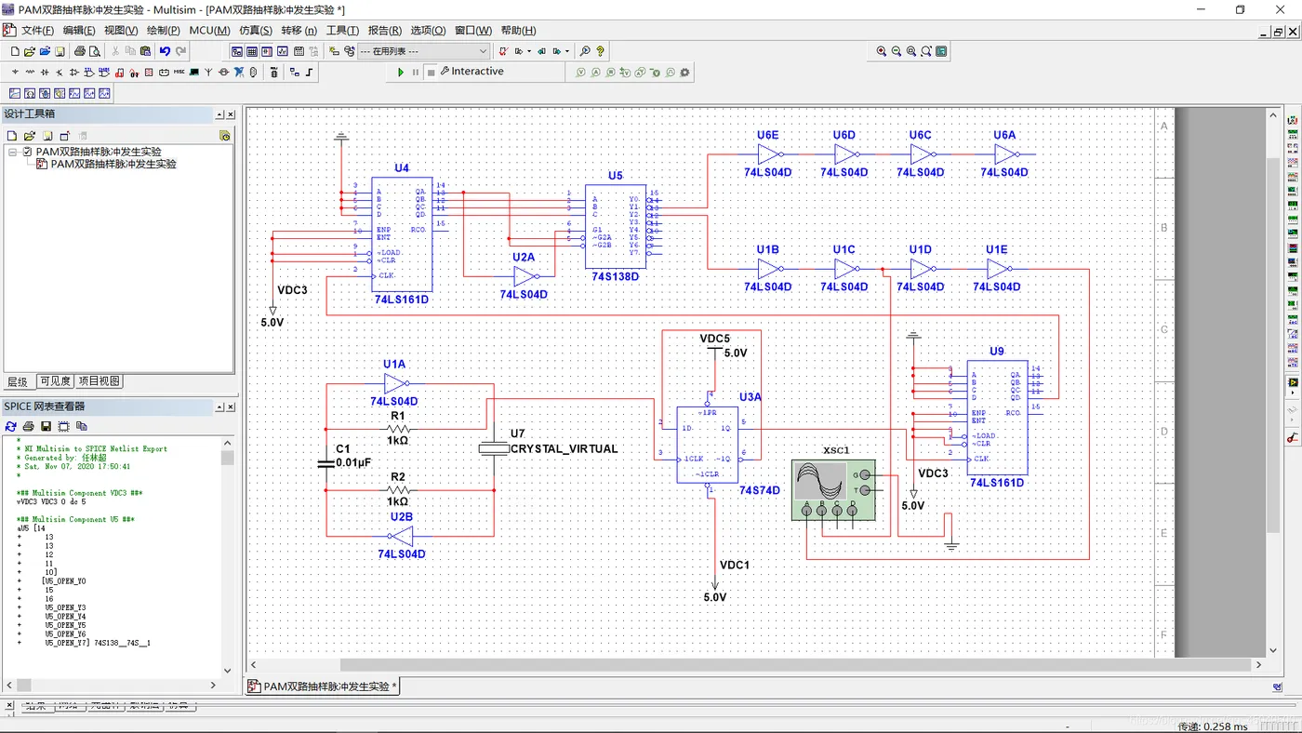The height and width of the screenshot is (733, 1302).
Task: Stop the simulation
Action: point(431,72)
